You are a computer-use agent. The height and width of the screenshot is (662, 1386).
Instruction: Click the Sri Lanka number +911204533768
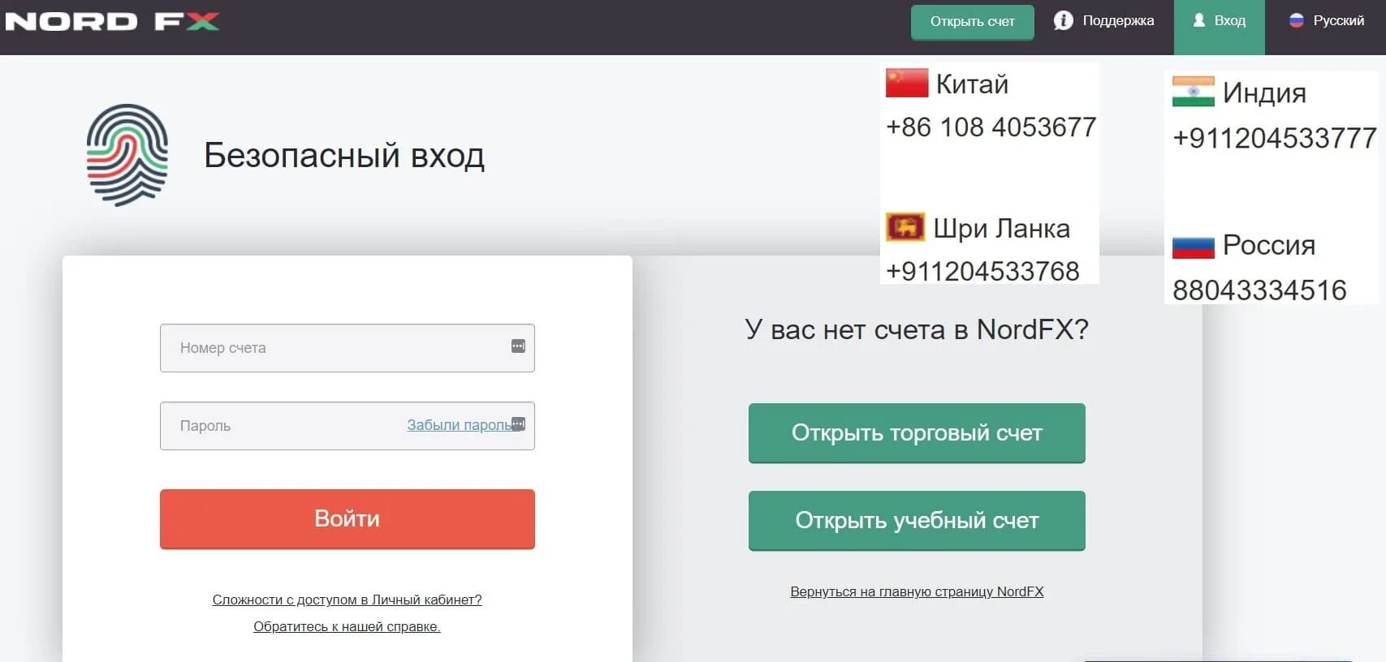click(x=982, y=271)
